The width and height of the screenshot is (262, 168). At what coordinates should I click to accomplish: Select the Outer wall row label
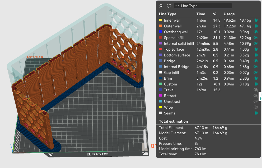tap(173, 26)
